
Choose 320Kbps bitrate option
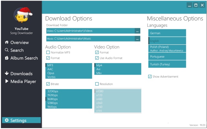point(52,91)
